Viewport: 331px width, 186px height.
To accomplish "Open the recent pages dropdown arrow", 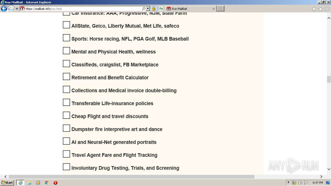I will coord(17,9).
